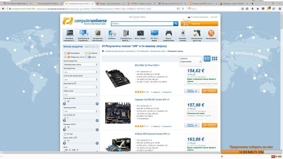Go to the breadcrumb home icon

(x=103, y=51)
